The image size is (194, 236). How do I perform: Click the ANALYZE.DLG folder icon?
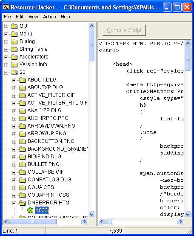click(x=23, y=111)
